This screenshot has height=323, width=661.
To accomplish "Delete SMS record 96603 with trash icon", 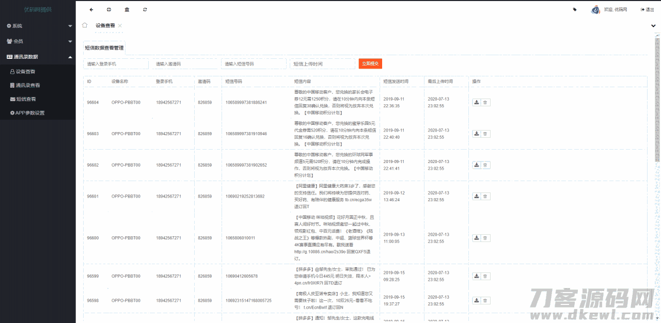I will click(x=485, y=134).
